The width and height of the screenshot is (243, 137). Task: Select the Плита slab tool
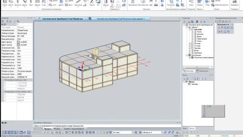[x=11, y=3]
